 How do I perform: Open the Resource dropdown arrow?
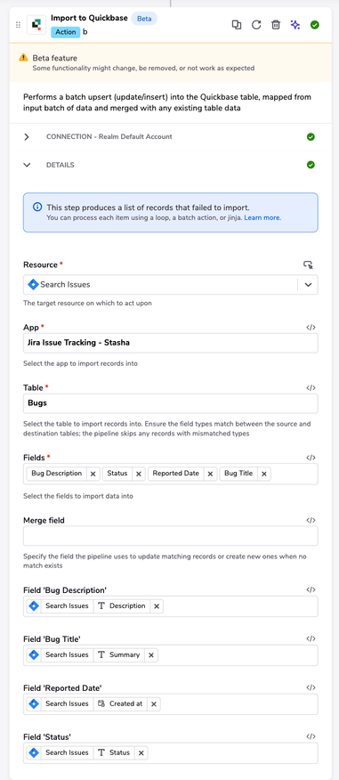coord(308,285)
